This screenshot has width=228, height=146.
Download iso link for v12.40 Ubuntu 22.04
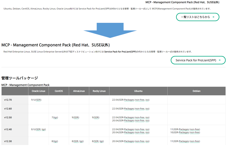[x=147, y=129]
